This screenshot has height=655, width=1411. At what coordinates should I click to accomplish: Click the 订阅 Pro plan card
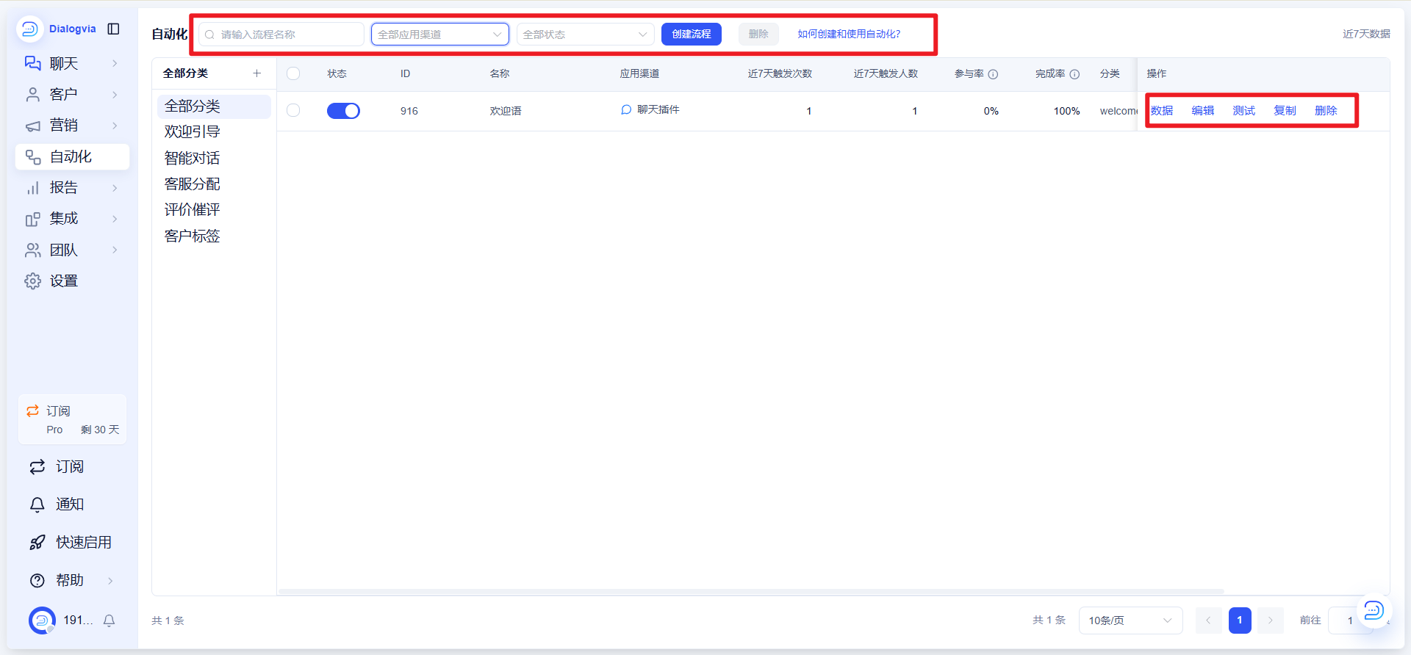(72, 419)
